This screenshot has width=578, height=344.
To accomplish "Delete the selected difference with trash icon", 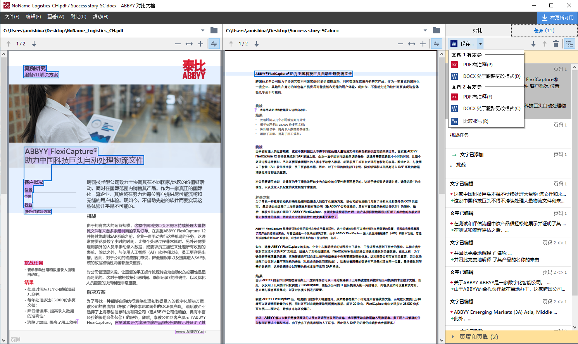I will [556, 44].
